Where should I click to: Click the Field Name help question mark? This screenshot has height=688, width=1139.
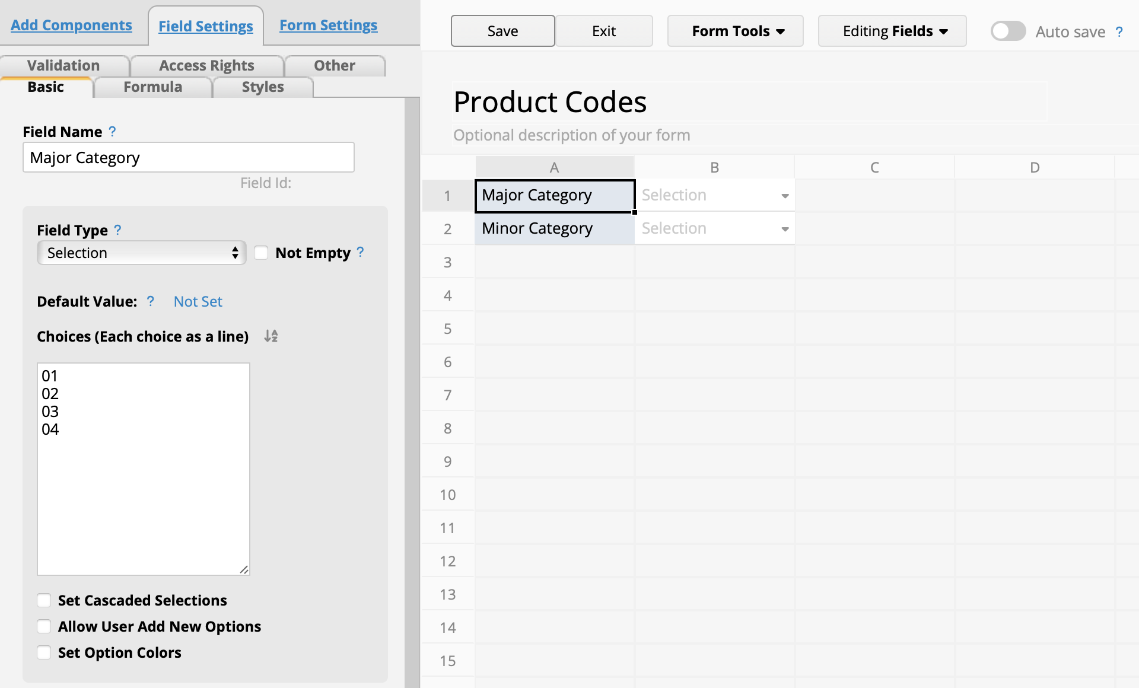112,132
